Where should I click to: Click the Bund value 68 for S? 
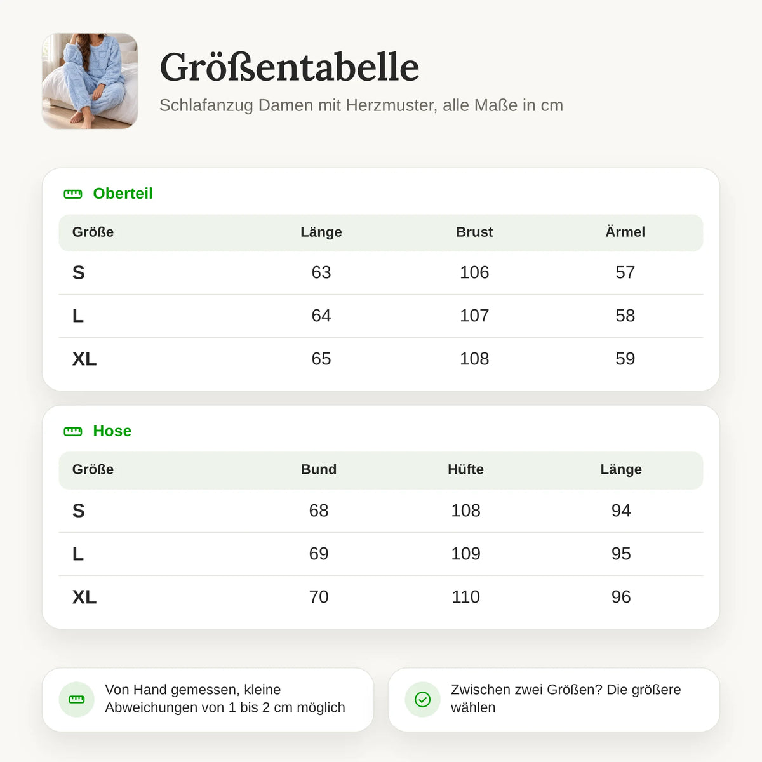[319, 511]
